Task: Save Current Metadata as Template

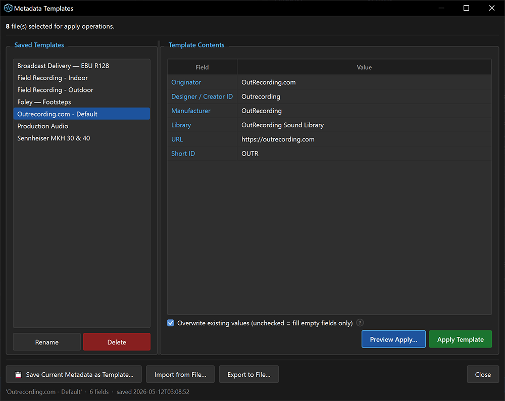Action: tap(74, 374)
